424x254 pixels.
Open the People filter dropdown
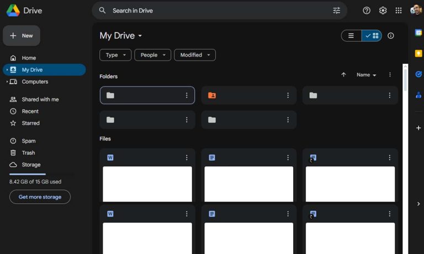(152, 55)
